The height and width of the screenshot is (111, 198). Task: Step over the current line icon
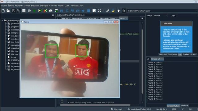67,11
